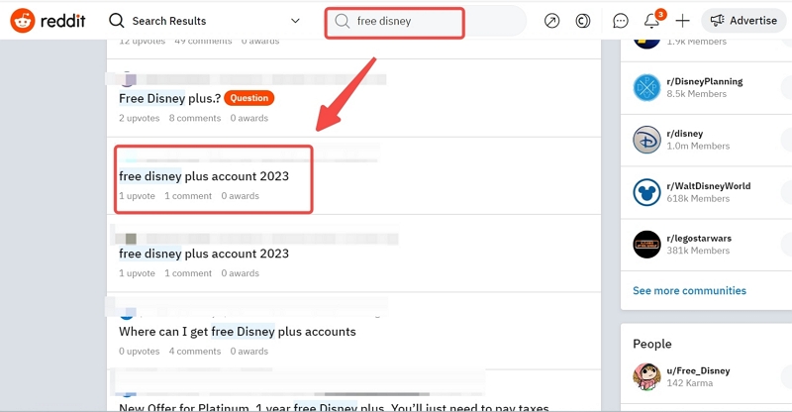792x412 pixels.
Task: Open highlighted 'free disney plus account 2023' post
Action: tap(204, 176)
